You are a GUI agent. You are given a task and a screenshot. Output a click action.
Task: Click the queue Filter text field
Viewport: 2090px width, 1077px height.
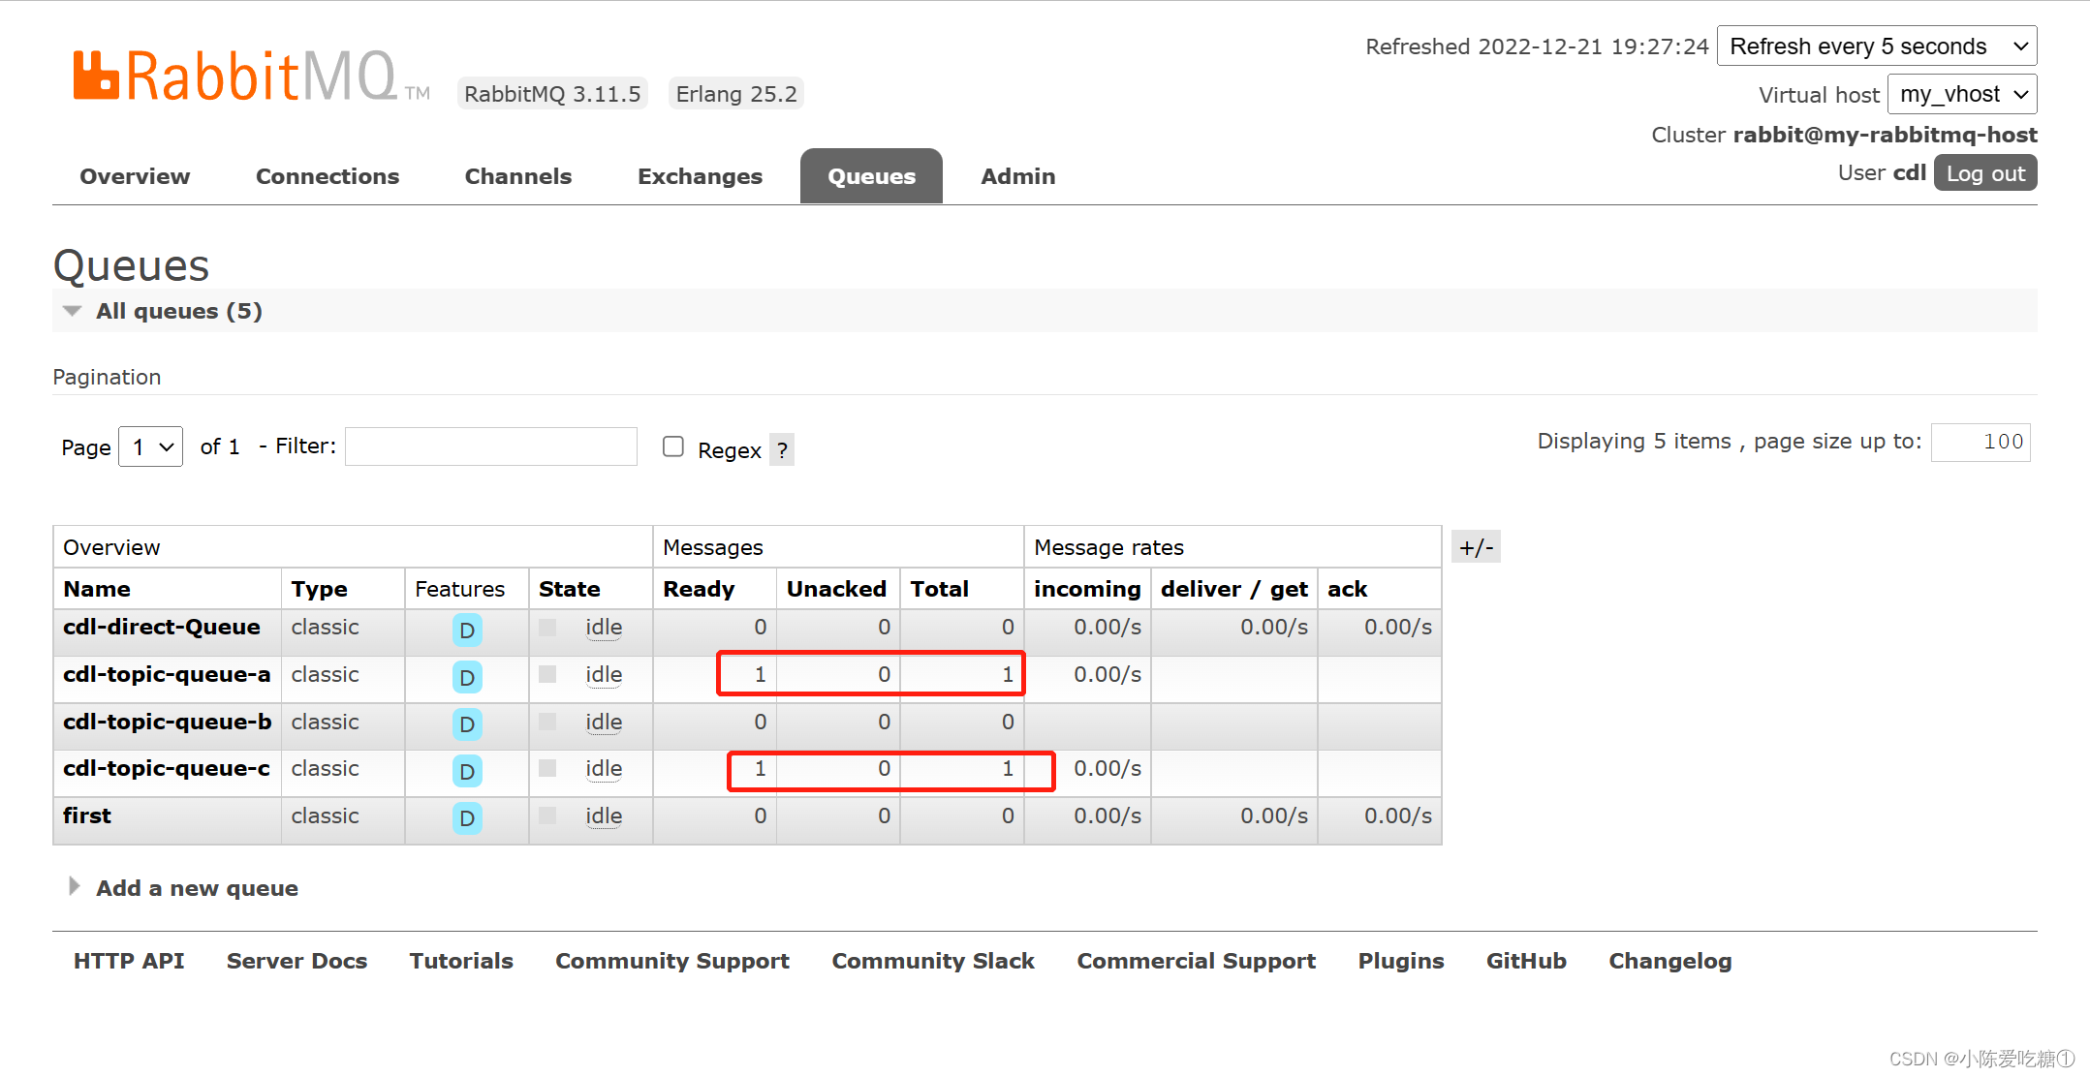[x=491, y=446]
